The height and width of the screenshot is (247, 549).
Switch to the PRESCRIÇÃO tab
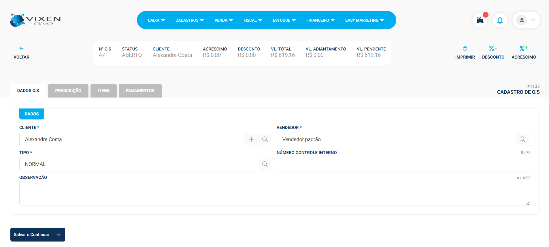[x=68, y=91]
